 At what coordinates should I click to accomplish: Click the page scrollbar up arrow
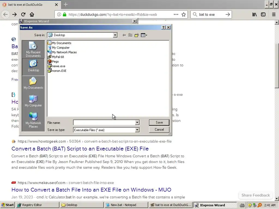click(x=277, y=22)
